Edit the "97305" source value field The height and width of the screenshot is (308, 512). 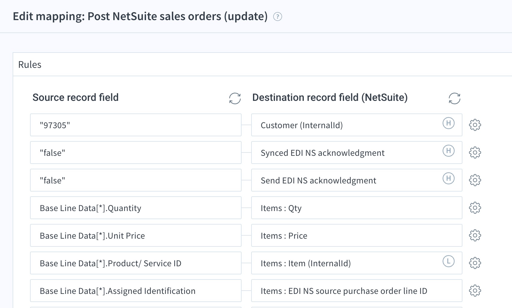136,125
